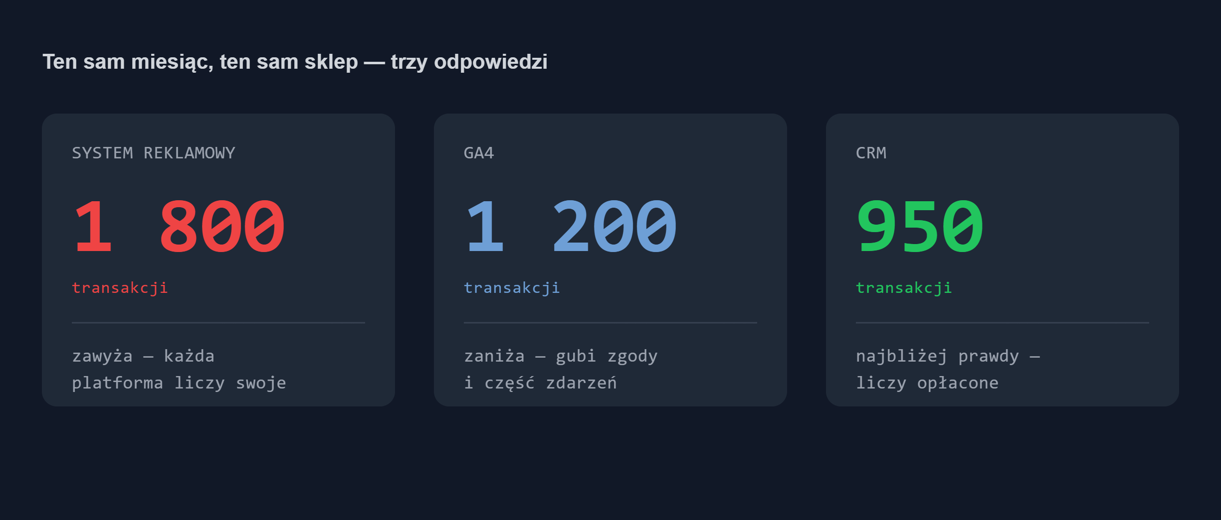The height and width of the screenshot is (520, 1221).
Task: Click the green 950 number
Action: tap(920, 226)
